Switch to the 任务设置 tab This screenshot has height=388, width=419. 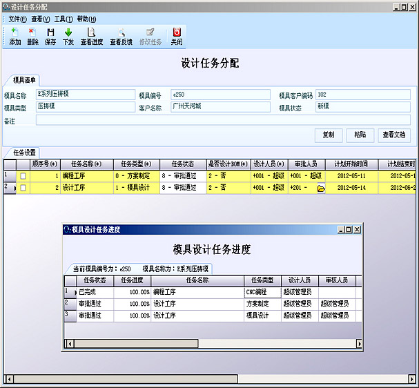pos(25,152)
